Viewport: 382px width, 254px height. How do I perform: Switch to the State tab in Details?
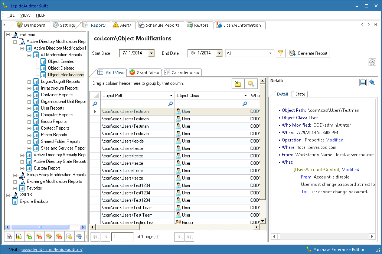pos(300,94)
